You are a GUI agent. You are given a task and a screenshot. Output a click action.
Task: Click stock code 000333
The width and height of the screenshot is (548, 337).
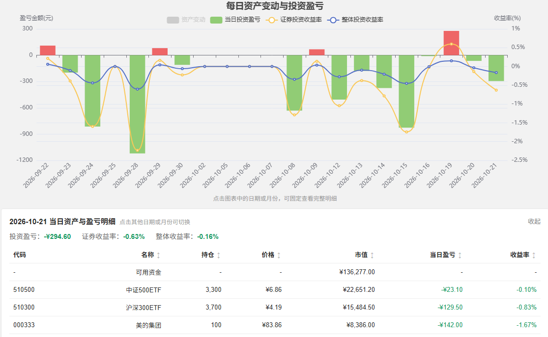point(24,325)
